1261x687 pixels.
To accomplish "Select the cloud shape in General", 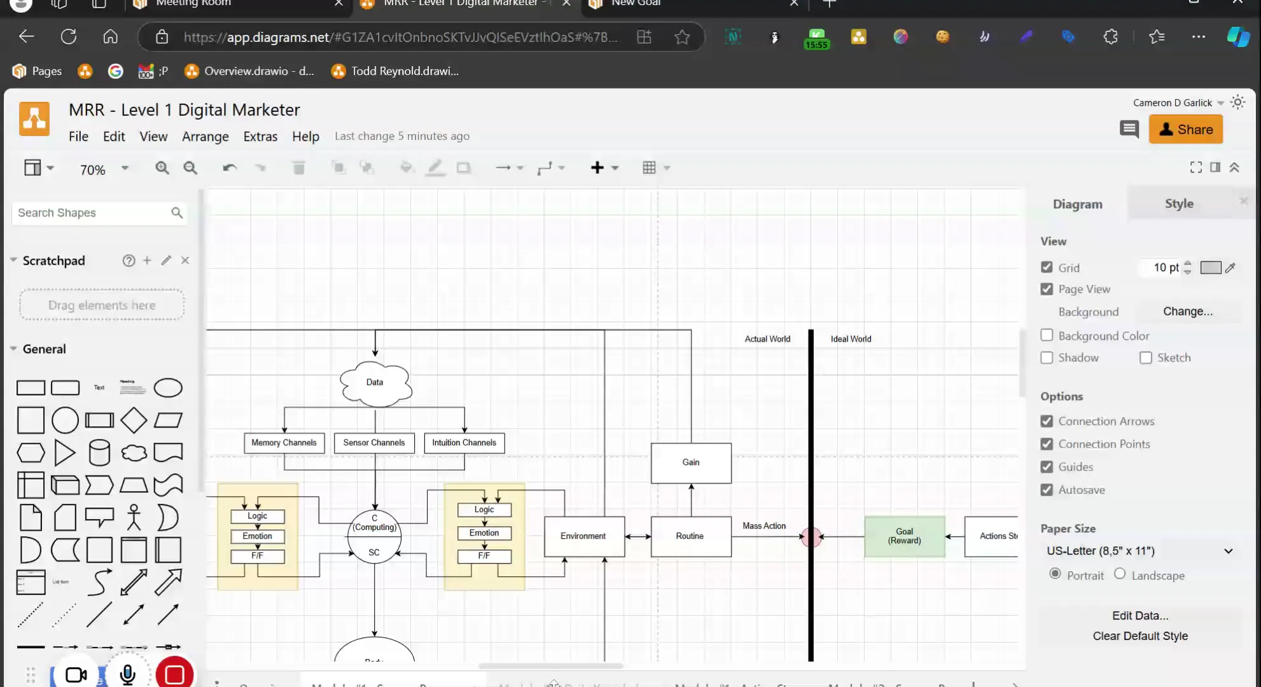I will (134, 453).
